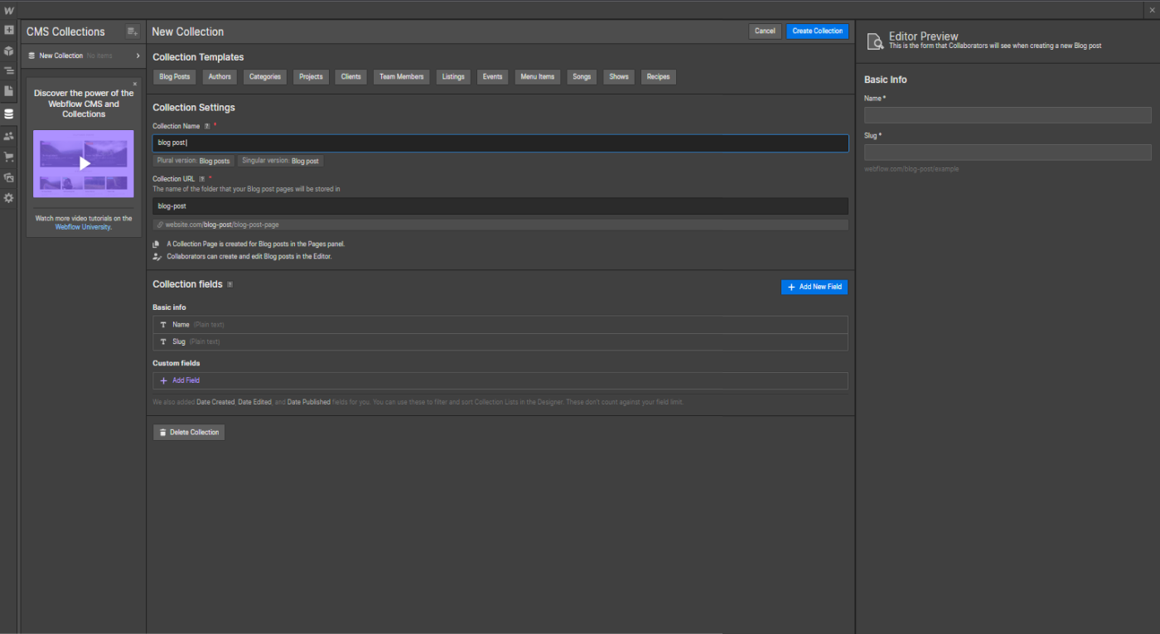Click Add New Field
The width and height of the screenshot is (1160, 634).
(814, 287)
